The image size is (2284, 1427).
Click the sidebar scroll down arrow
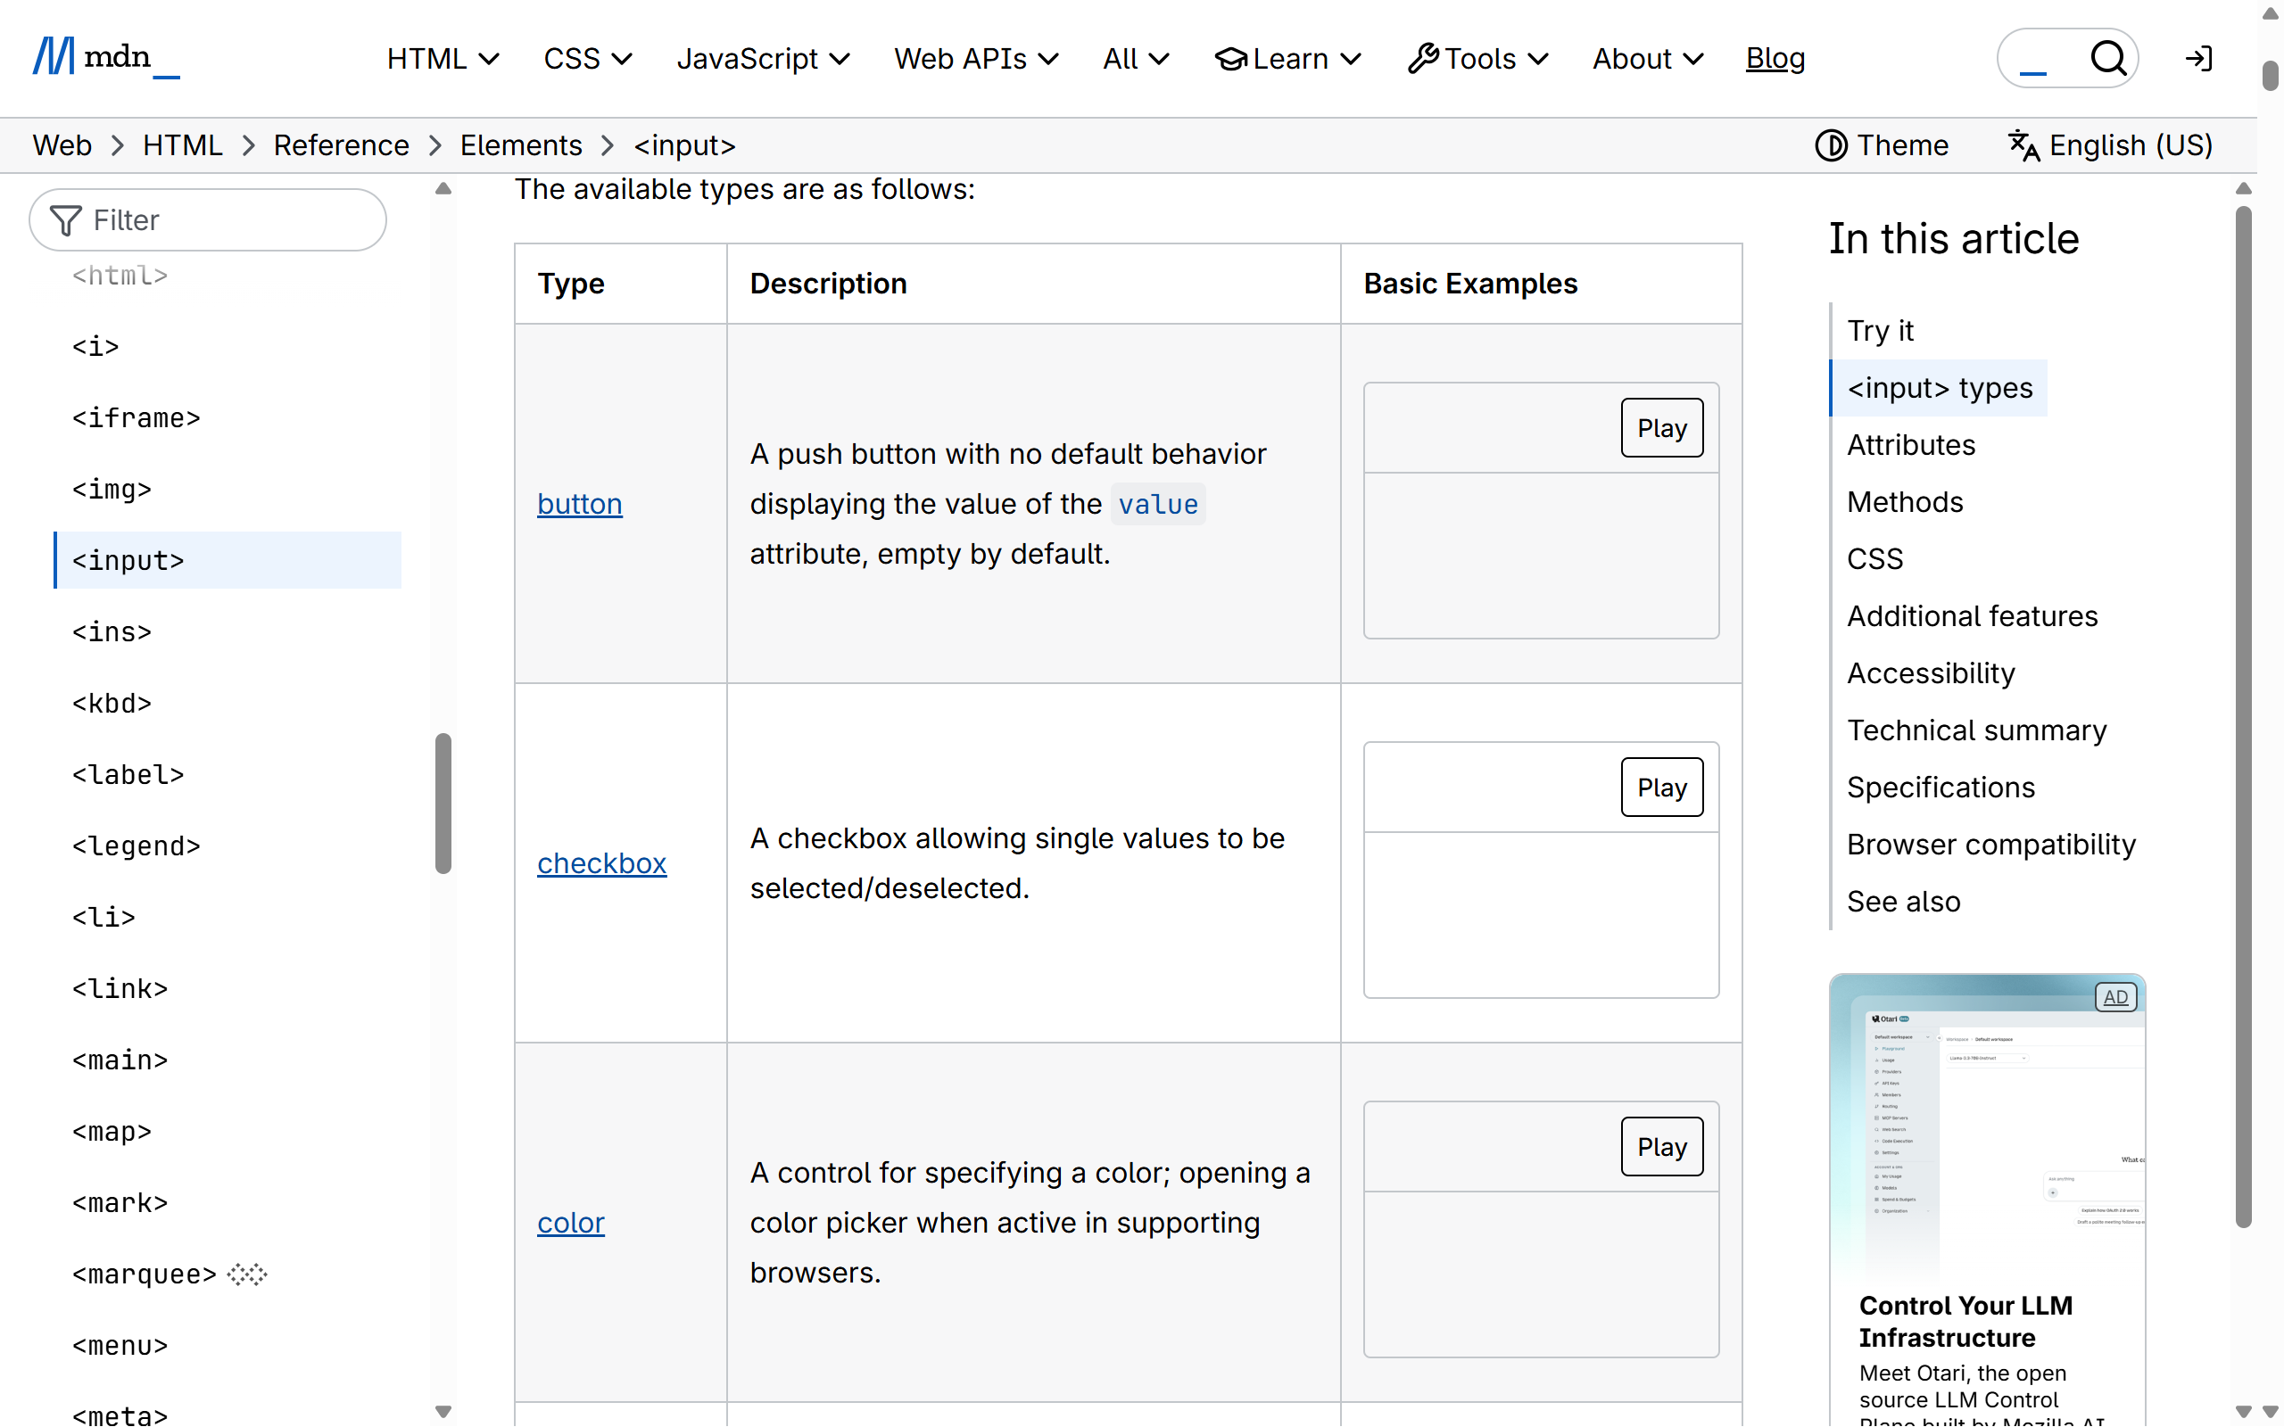pyautogui.click(x=443, y=1412)
